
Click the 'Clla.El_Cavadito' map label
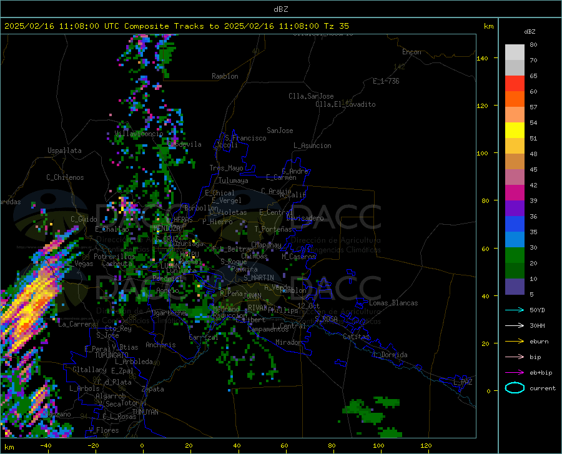click(x=345, y=104)
